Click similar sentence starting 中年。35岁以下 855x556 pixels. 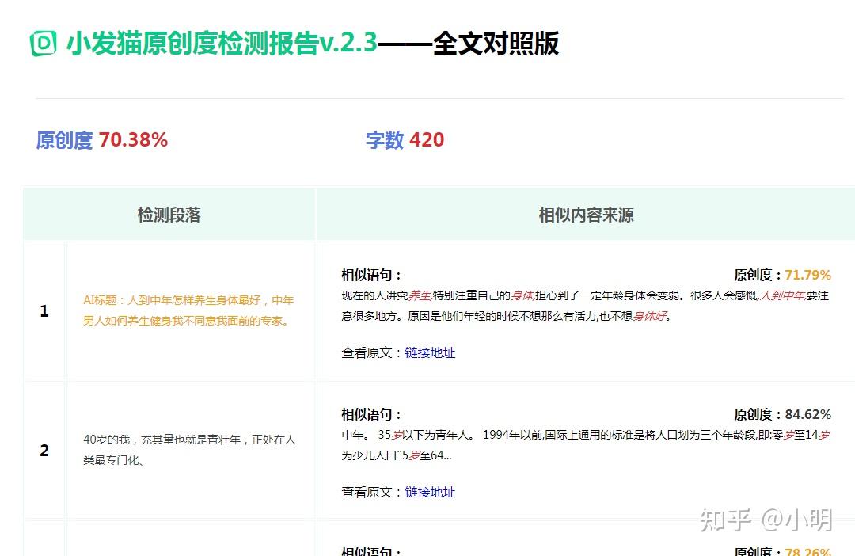pyautogui.click(x=586, y=445)
